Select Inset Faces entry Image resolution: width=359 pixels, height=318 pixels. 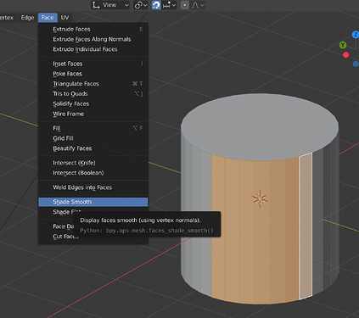pos(93,64)
